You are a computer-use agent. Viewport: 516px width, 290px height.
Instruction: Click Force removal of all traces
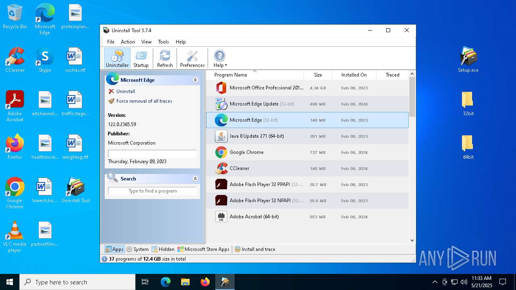coord(144,101)
